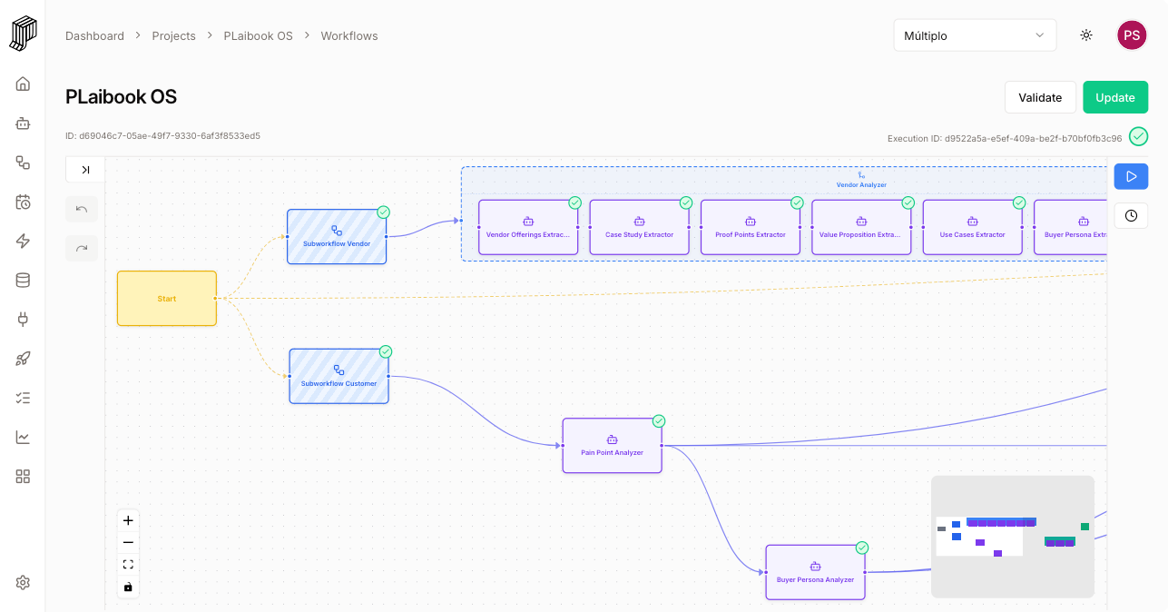Go to Workflows breadcrumb
This screenshot has height=612, width=1168.
click(x=349, y=36)
